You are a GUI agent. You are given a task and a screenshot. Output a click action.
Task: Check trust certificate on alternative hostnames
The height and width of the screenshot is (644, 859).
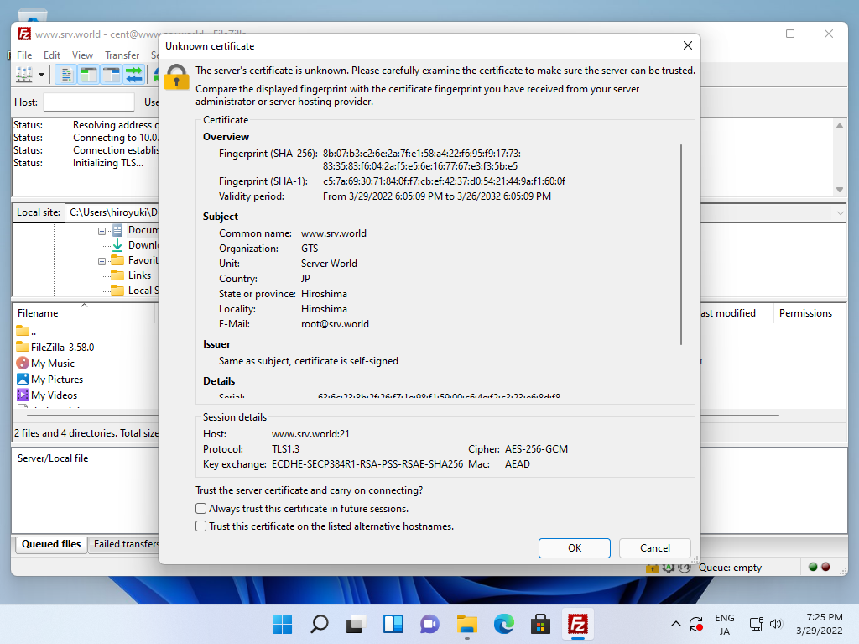pyautogui.click(x=200, y=526)
